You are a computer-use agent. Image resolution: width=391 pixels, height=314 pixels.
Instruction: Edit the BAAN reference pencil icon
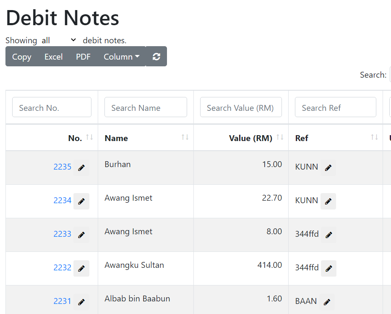[x=327, y=302]
